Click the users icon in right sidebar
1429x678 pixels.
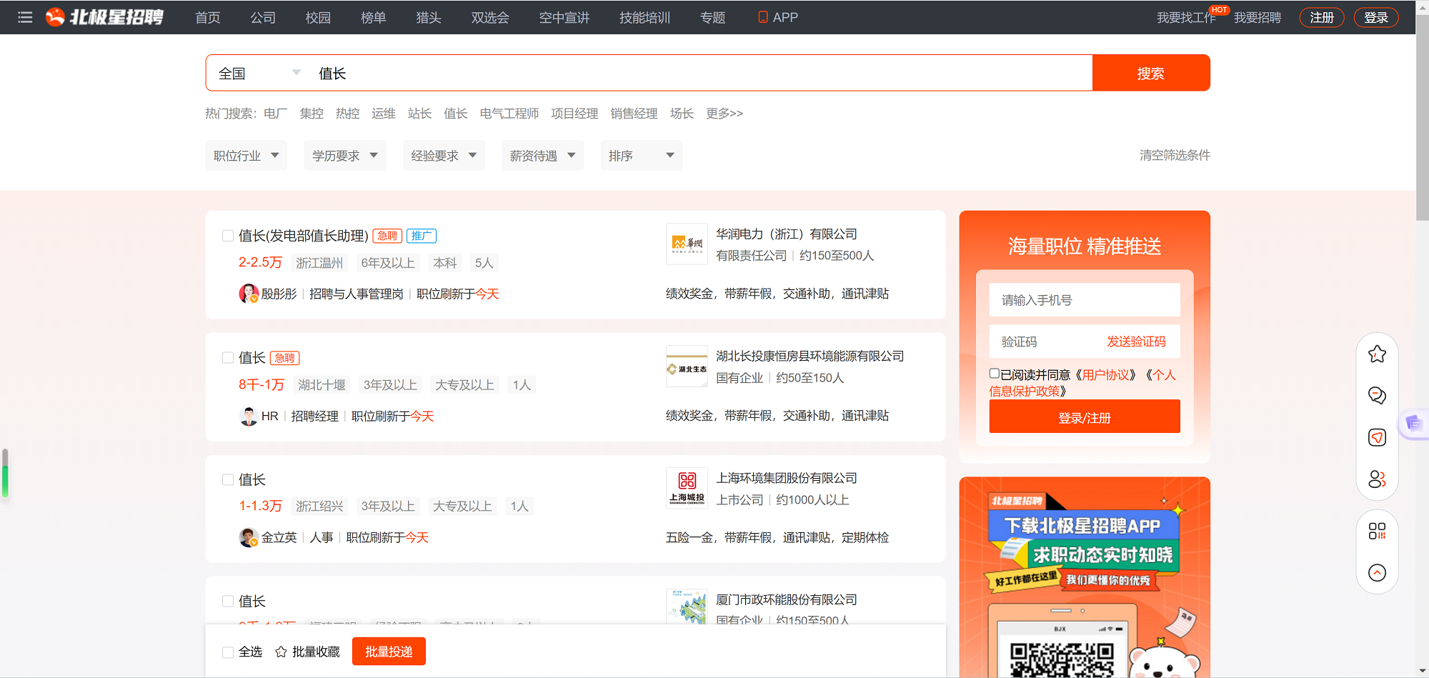coord(1377,479)
